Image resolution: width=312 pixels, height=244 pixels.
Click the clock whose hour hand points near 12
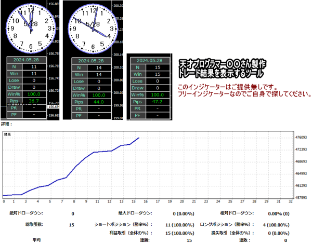coord(31,29)
